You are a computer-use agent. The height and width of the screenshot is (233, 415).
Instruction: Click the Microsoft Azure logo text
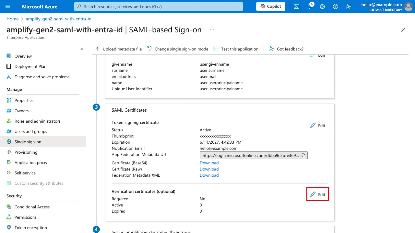40,6
